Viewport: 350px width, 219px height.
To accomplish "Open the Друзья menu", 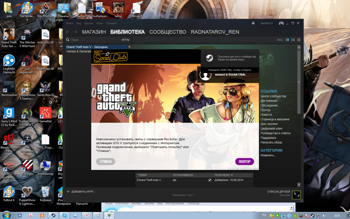I will (89, 23).
